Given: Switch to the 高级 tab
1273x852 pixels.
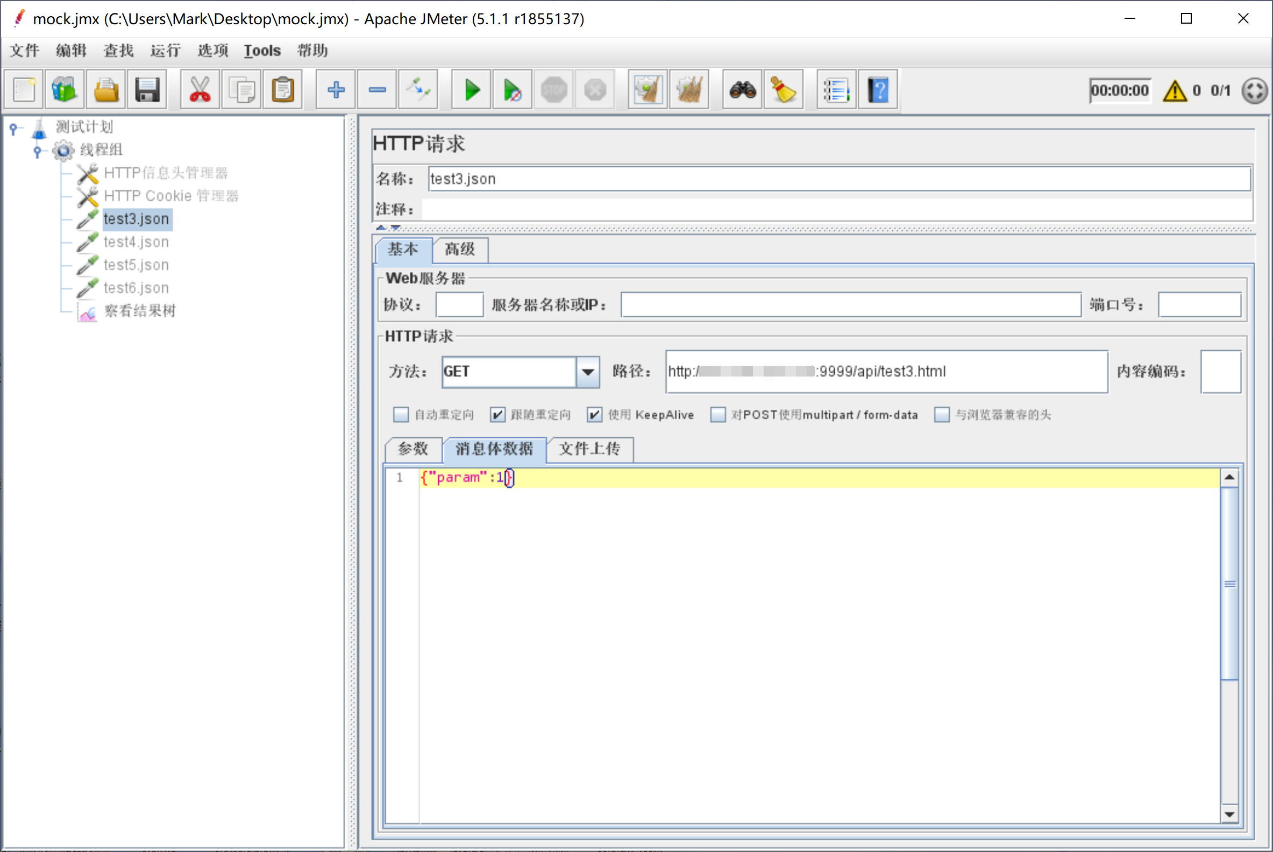Looking at the screenshot, I should (460, 250).
